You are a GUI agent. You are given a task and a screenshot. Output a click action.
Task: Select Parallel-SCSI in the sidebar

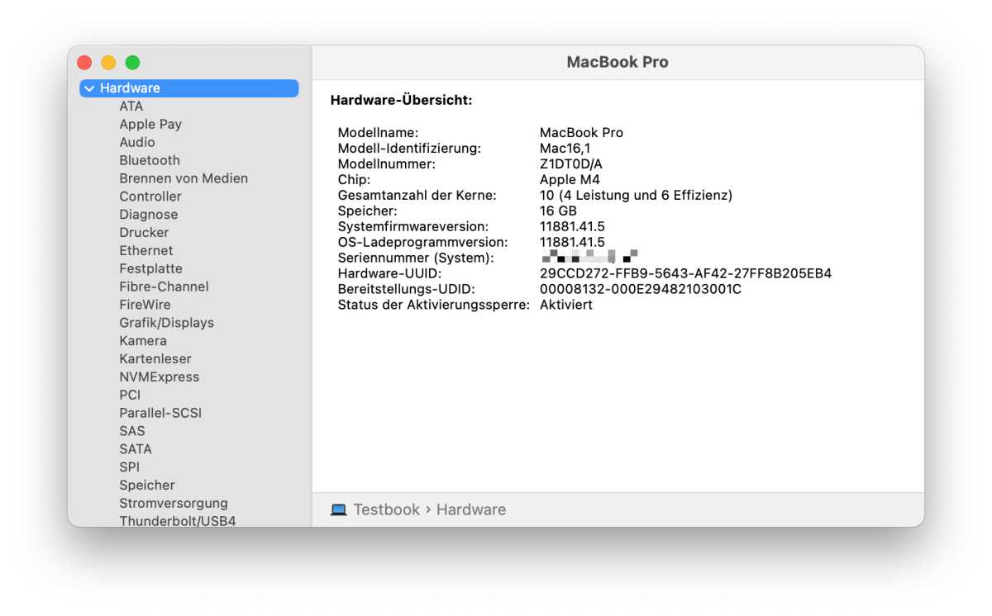click(160, 413)
